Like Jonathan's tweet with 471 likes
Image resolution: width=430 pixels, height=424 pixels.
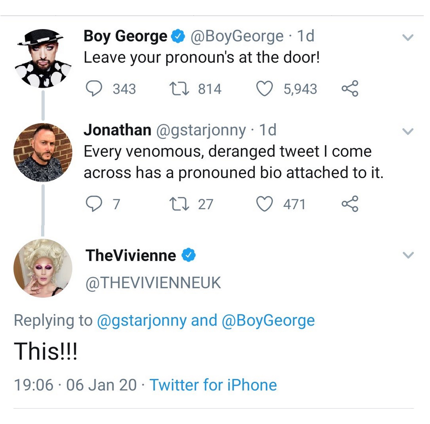(265, 204)
